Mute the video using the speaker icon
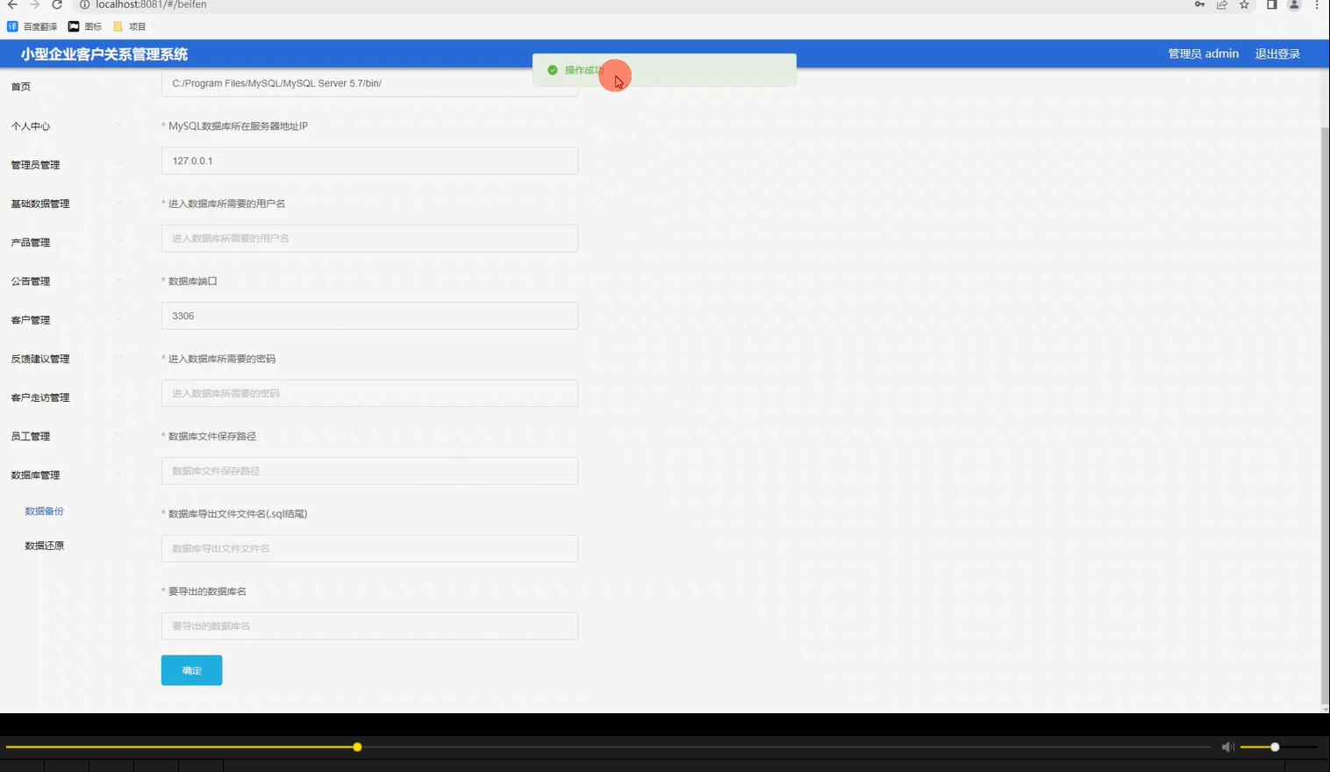The image size is (1330, 772). (1227, 747)
